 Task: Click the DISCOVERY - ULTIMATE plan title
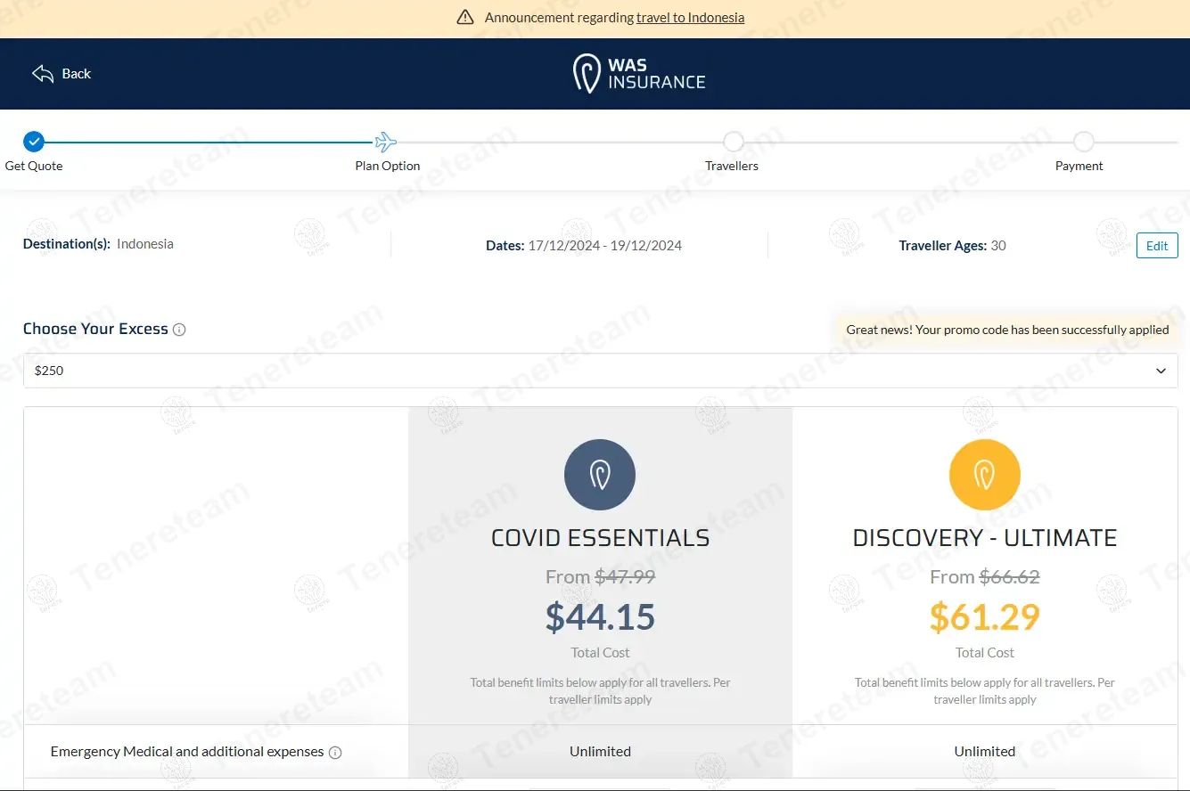[x=985, y=538]
